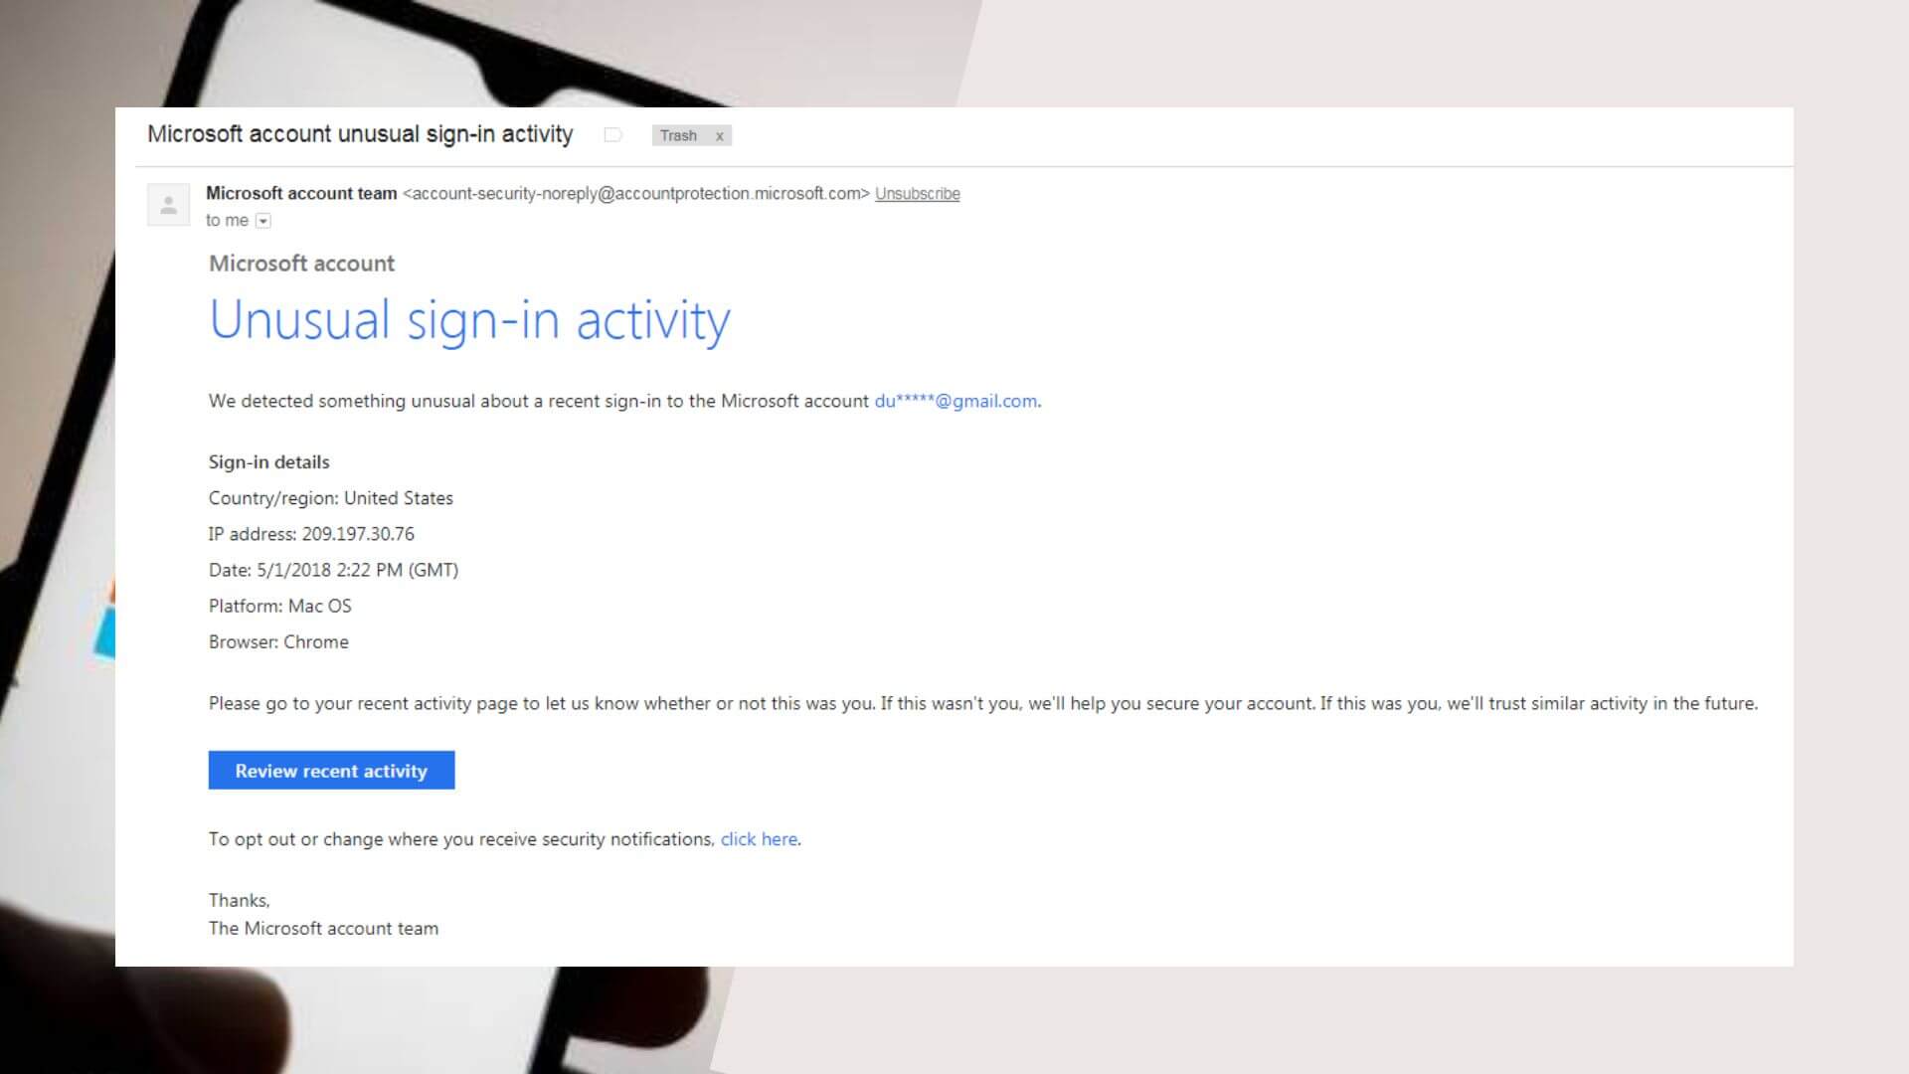Click the 'to me' recipient text
Image resolution: width=1909 pixels, height=1074 pixels.
[x=227, y=221]
